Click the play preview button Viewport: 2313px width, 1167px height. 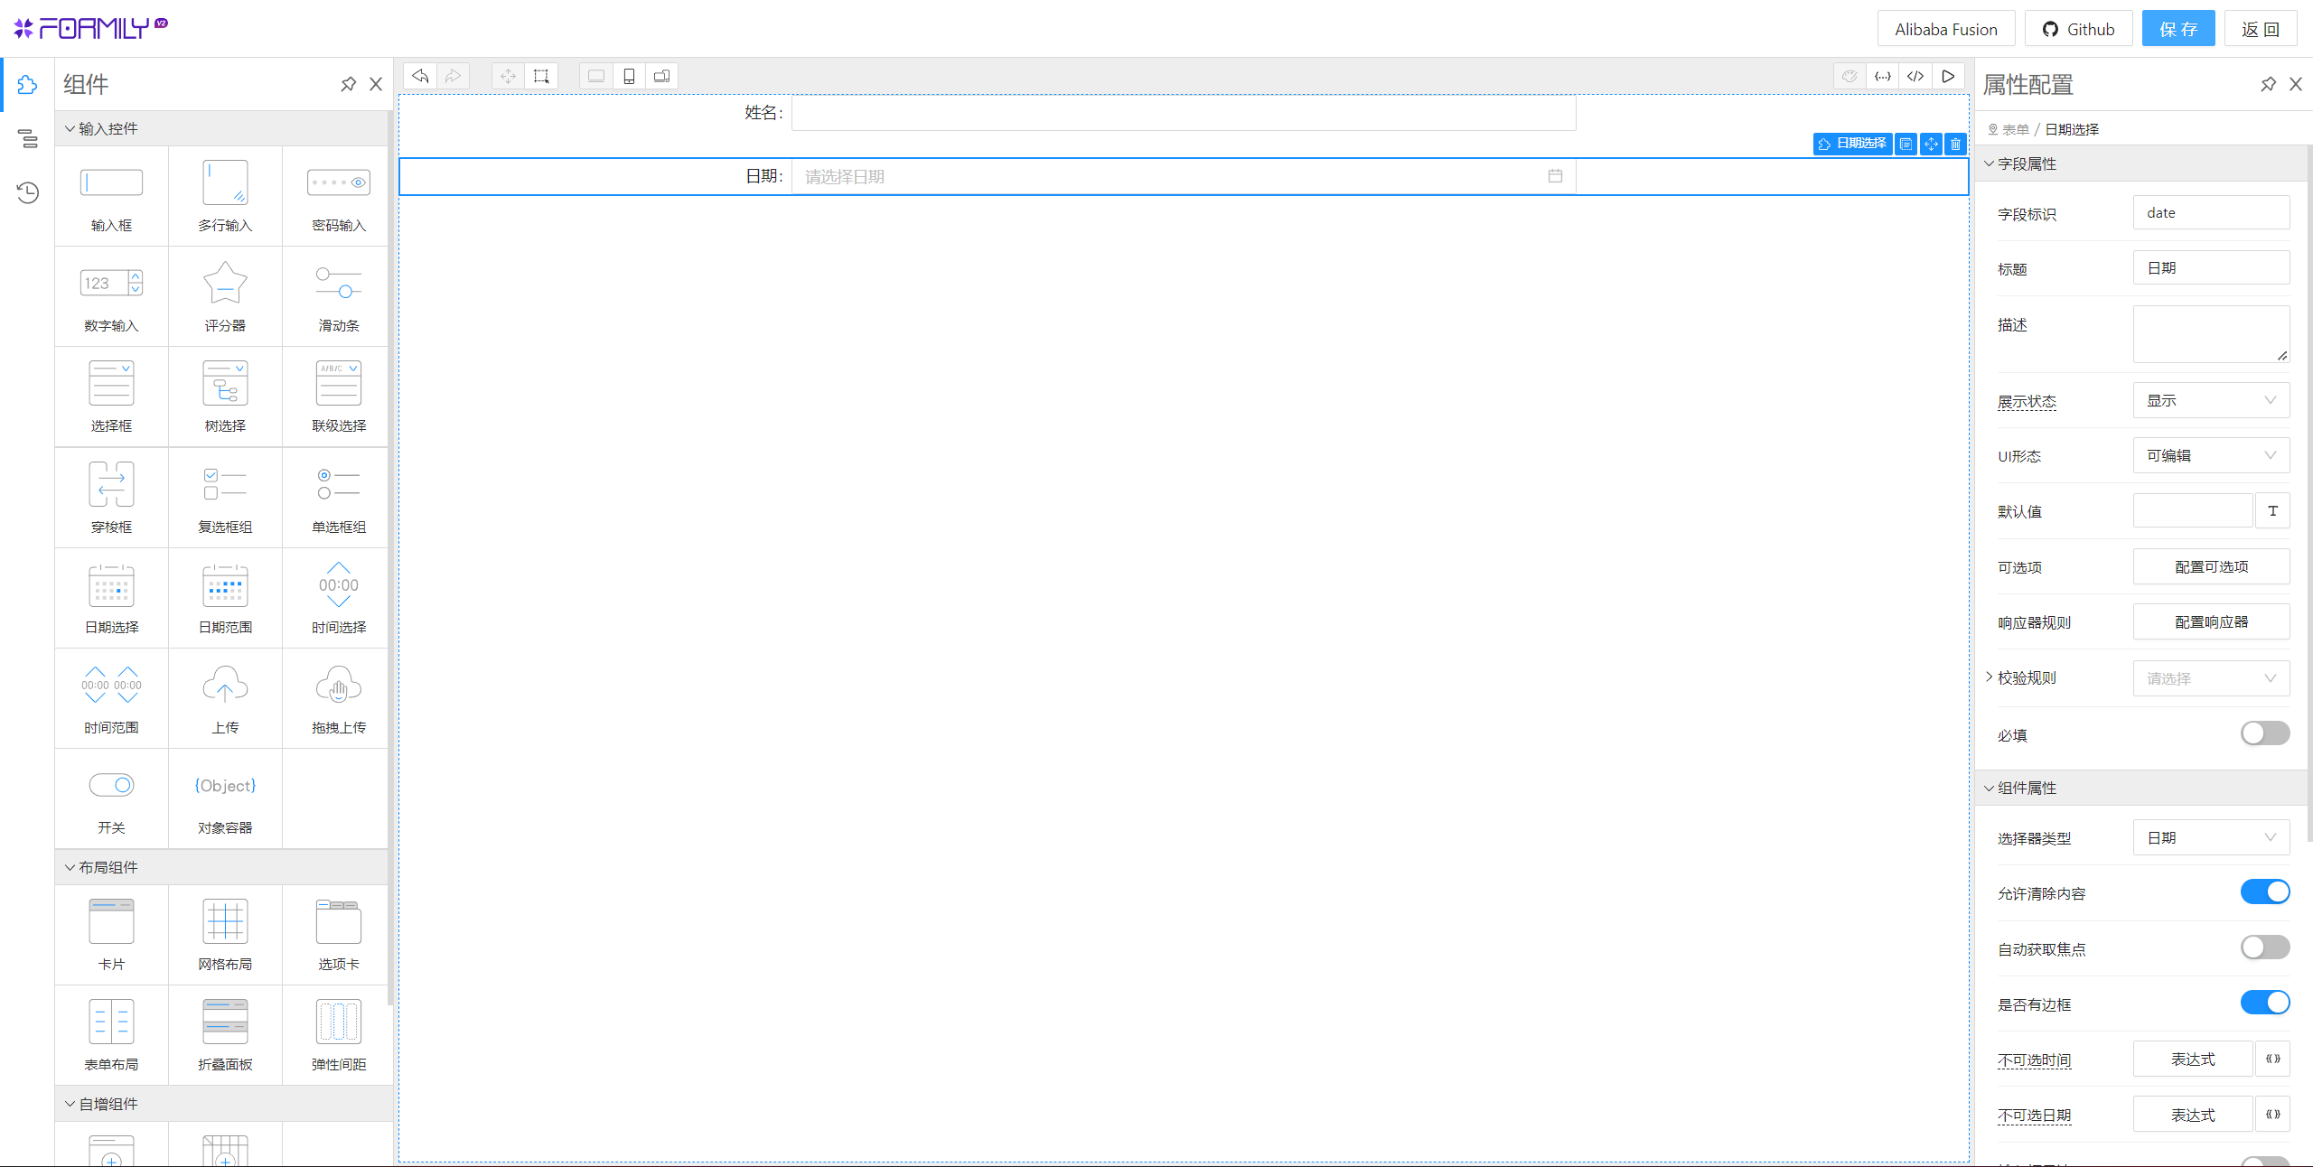click(1948, 76)
